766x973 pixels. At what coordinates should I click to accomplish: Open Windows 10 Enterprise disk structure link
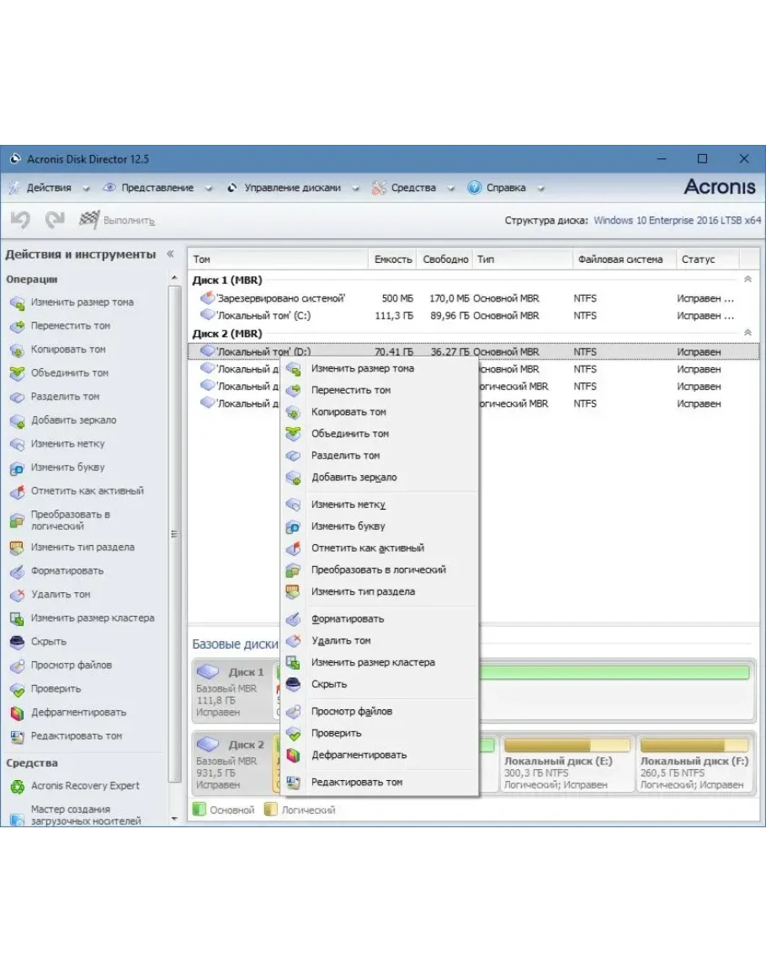677,221
